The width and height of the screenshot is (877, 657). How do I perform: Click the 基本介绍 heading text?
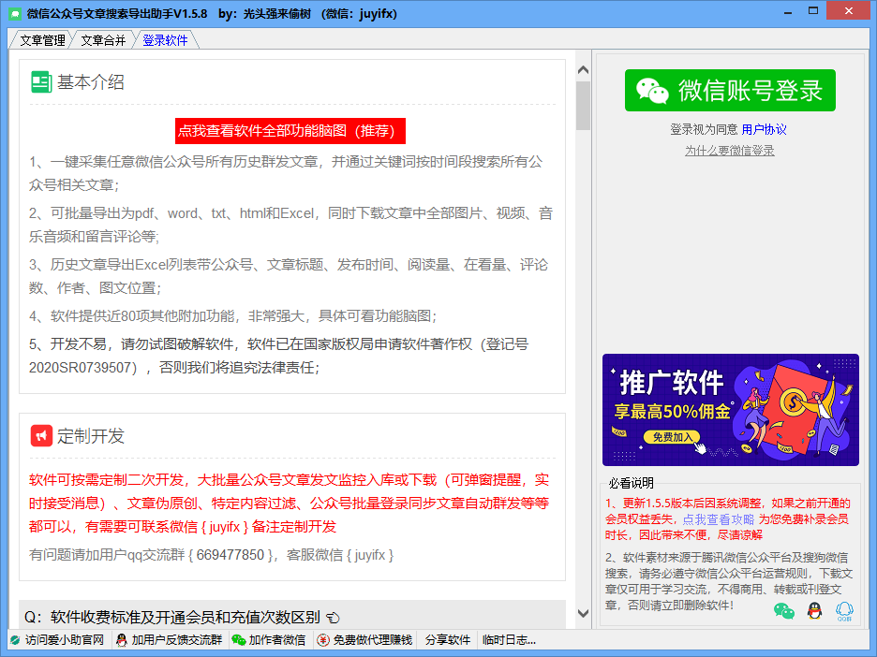click(x=91, y=82)
